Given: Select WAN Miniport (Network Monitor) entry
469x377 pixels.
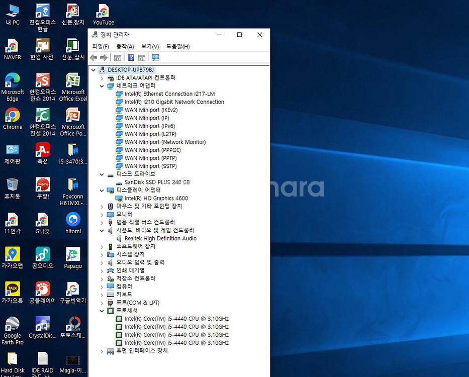Looking at the screenshot, I should 165,142.
